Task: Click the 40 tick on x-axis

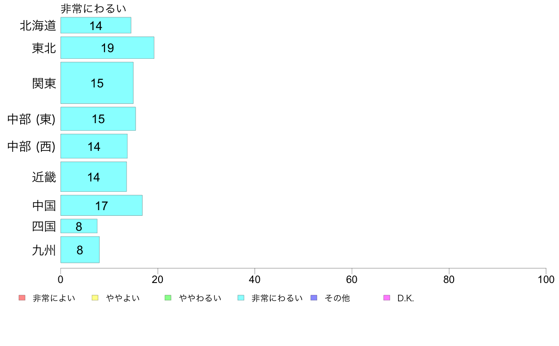Action: point(255,279)
